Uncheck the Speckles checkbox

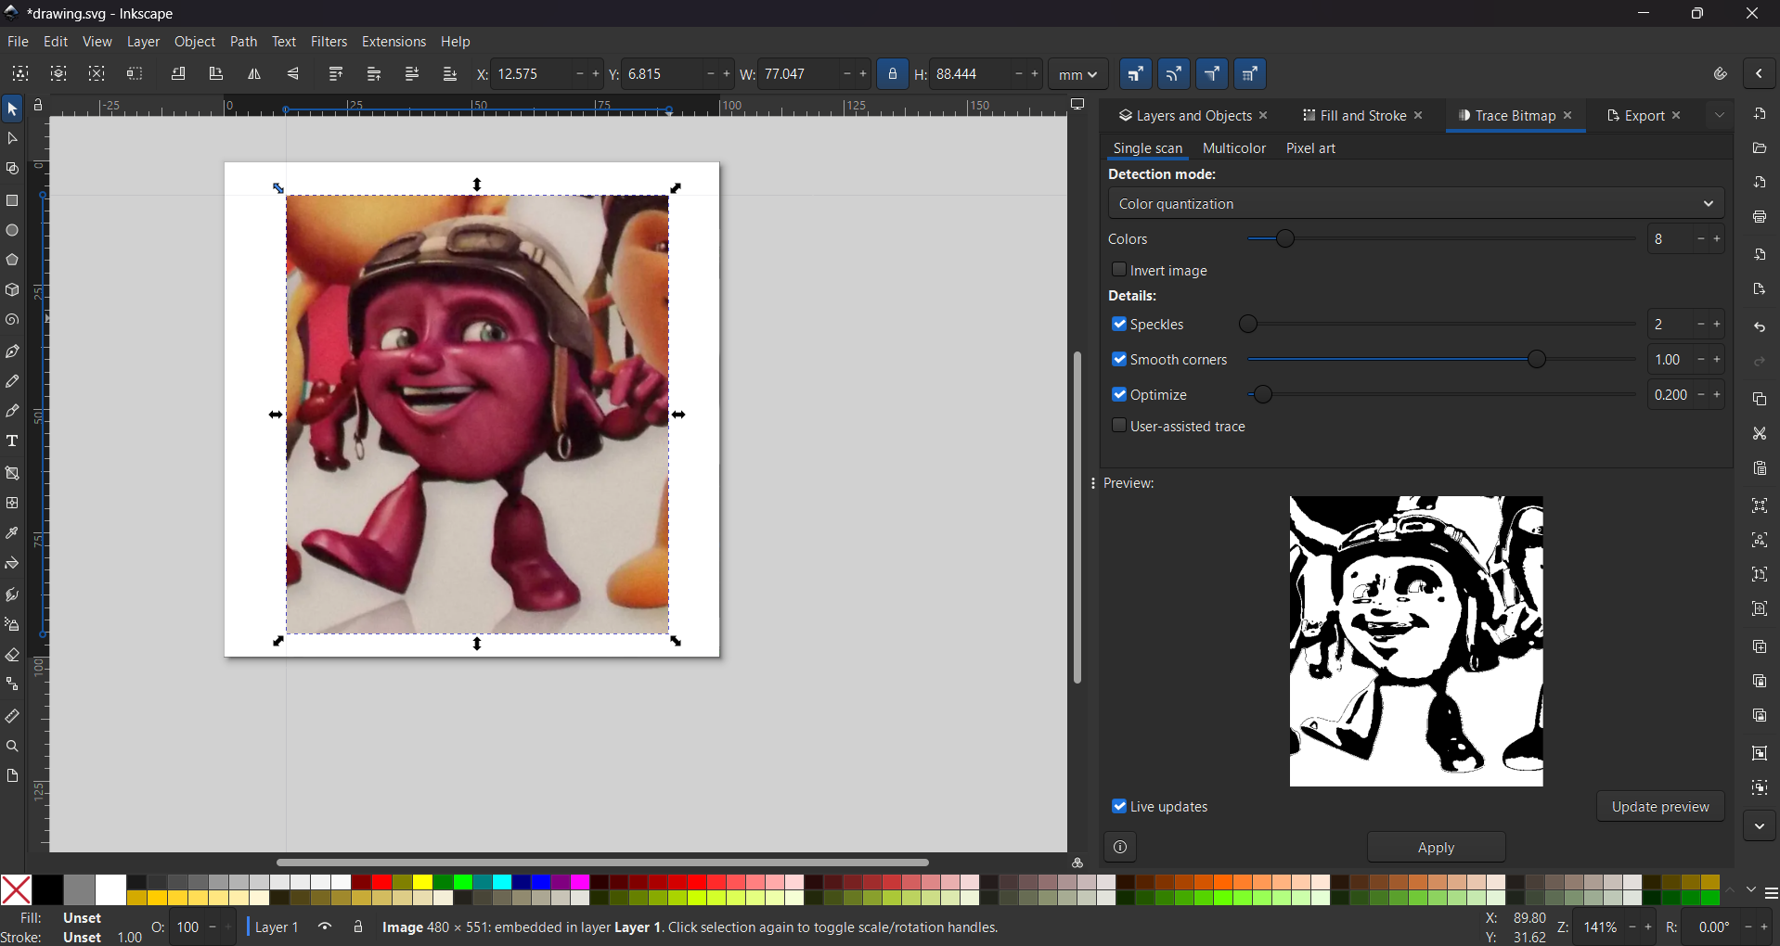[x=1119, y=324]
